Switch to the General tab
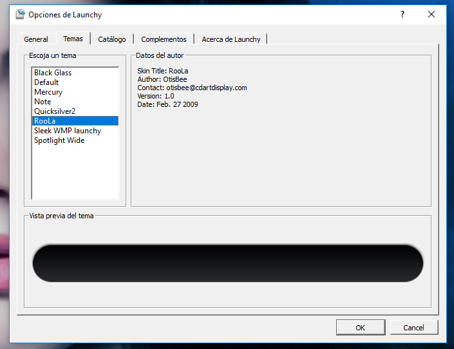Viewport: 454px width, 349px height. (36, 39)
